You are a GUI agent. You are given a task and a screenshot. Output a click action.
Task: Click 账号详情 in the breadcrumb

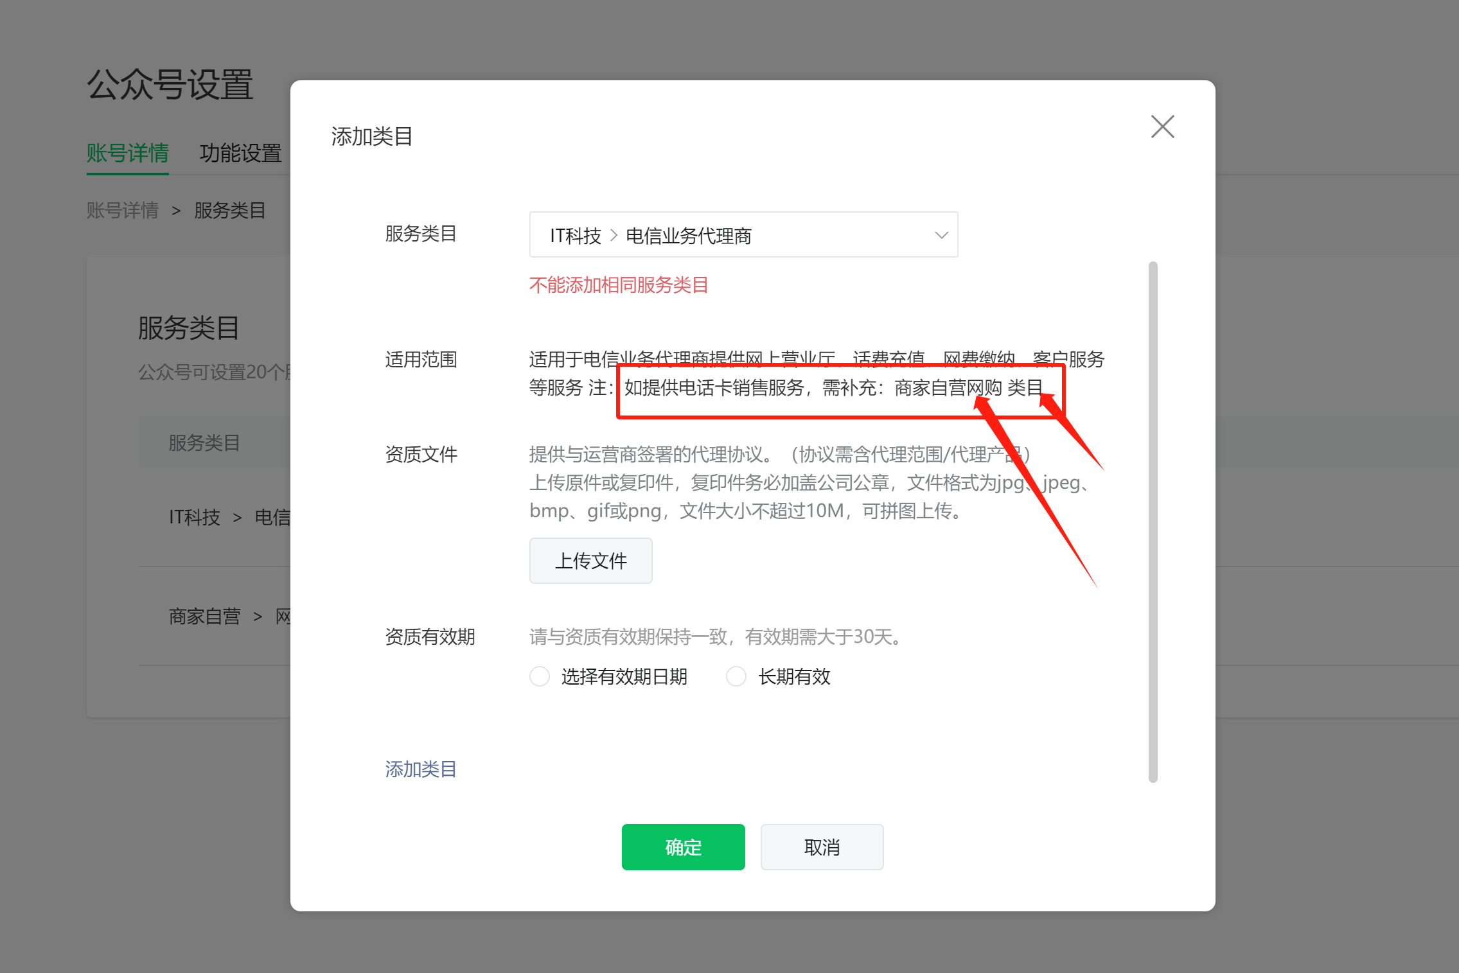click(123, 210)
